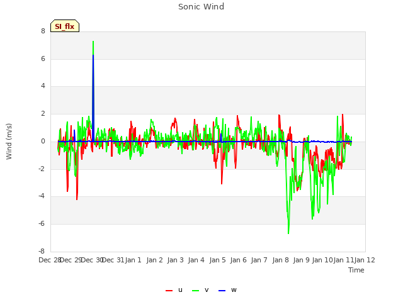Click the Time x-axis title

coord(356,270)
